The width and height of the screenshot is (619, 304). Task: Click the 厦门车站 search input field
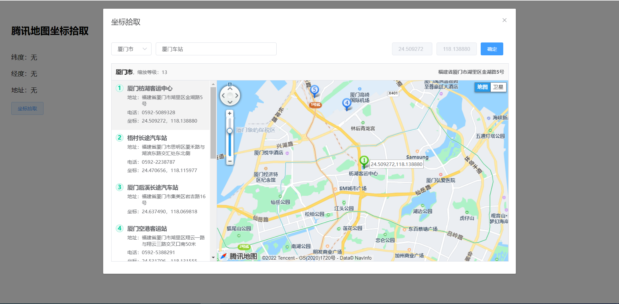tap(216, 49)
